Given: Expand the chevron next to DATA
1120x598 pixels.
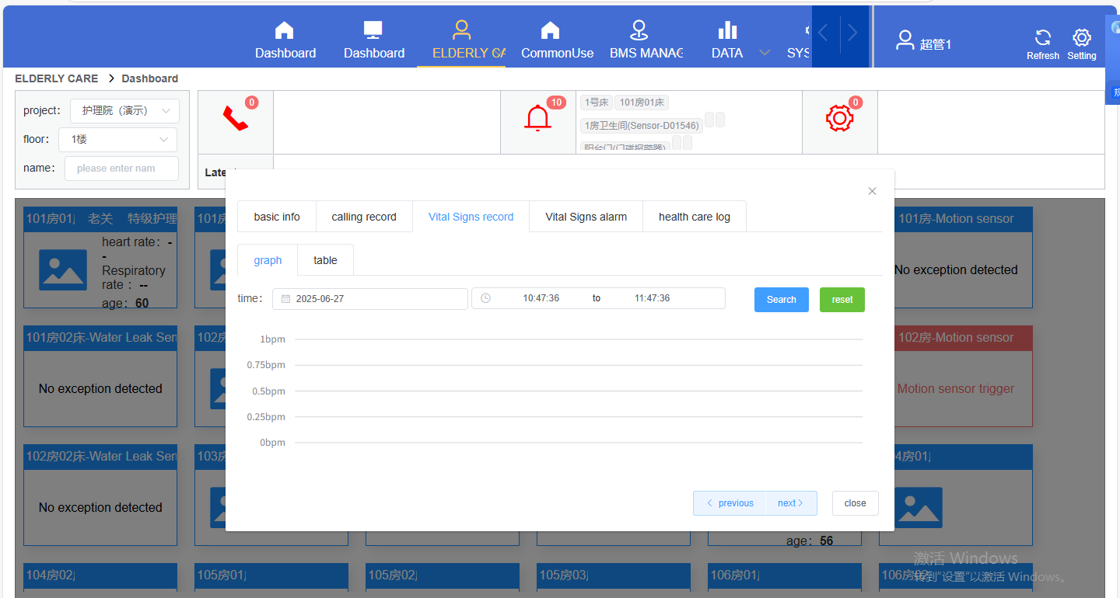Looking at the screenshot, I should point(765,53).
